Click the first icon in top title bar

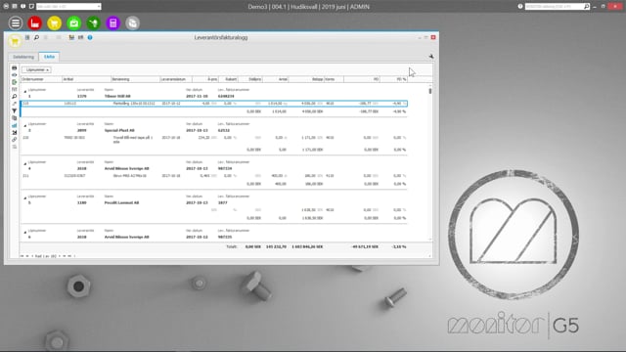pos(6,7)
